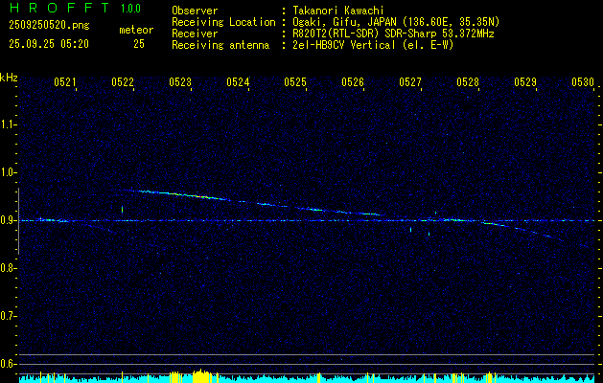Click the 0.9 frequency axis label
Screen dimensions: 603x383
pyautogui.click(x=8, y=220)
